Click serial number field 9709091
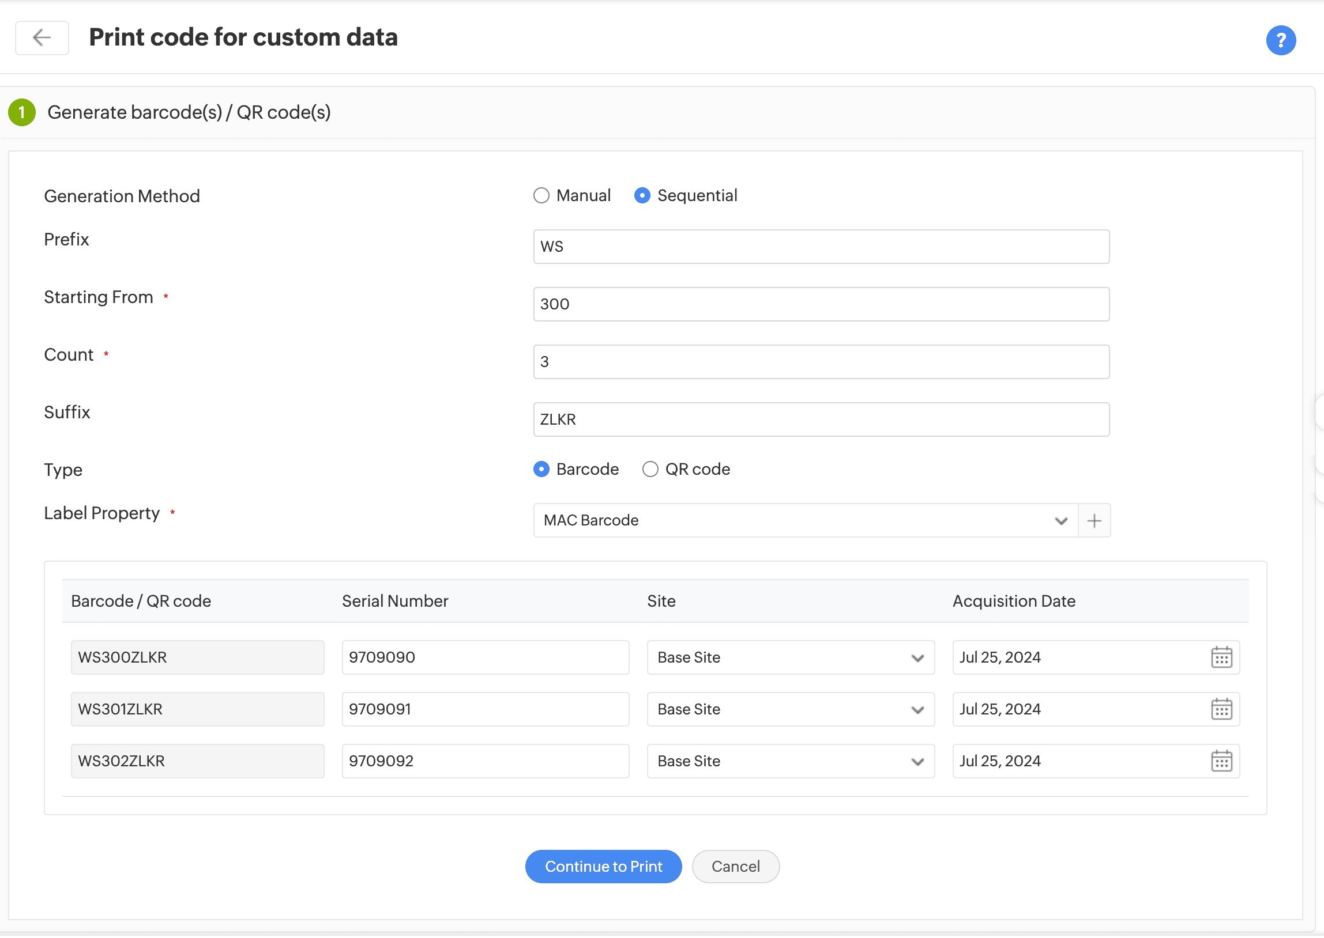Viewport: 1324px width, 938px height. tap(485, 709)
